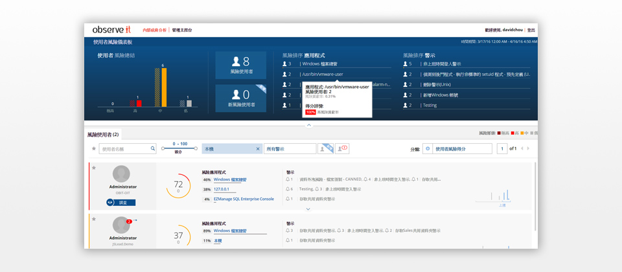622x272 pixels.
Task: Click the observe it logo
Action: pyautogui.click(x=112, y=30)
